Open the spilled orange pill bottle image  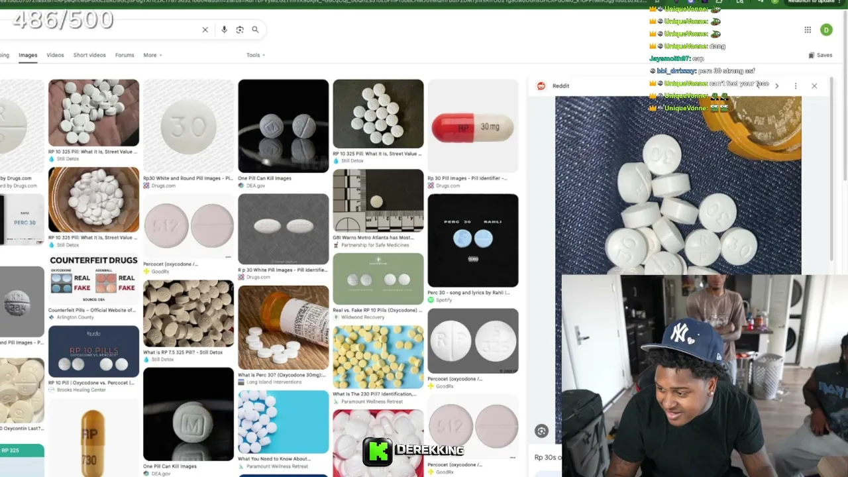283,328
